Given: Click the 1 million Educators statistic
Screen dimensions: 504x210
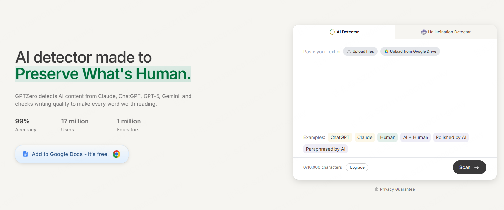Looking at the screenshot, I should tap(129, 125).
